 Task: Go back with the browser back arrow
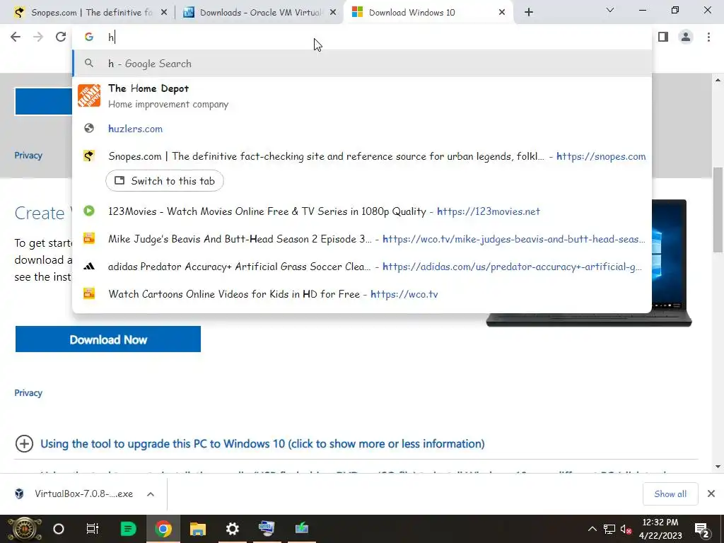coord(16,37)
